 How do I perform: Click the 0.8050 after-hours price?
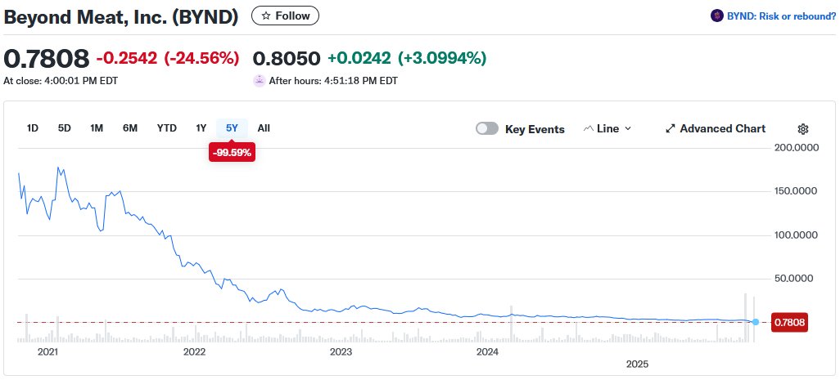287,58
